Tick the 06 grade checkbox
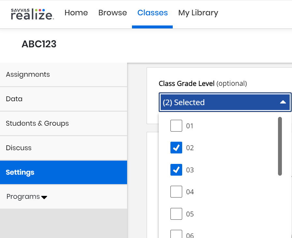Viewport: 292px width, 238px height. point(176,234)
